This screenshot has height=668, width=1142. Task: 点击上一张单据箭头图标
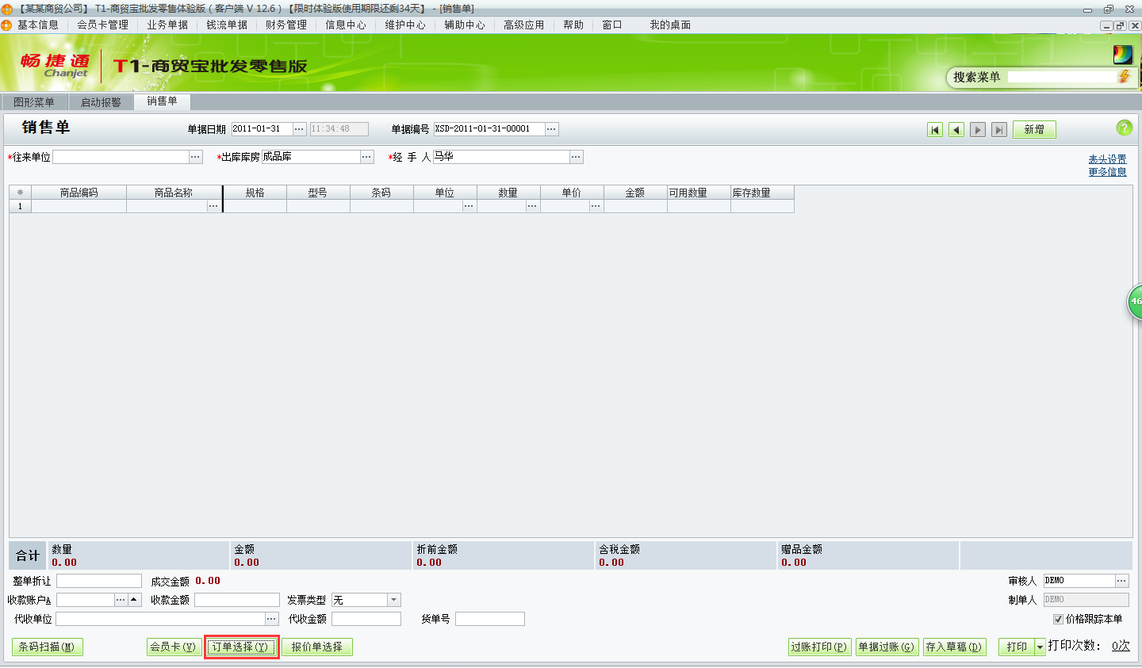click(956, 129)
